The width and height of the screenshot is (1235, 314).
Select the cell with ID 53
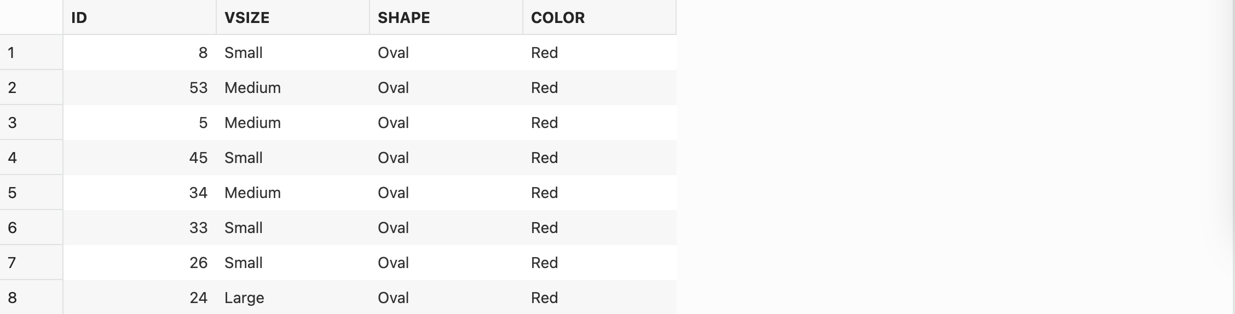click(140, 88)
